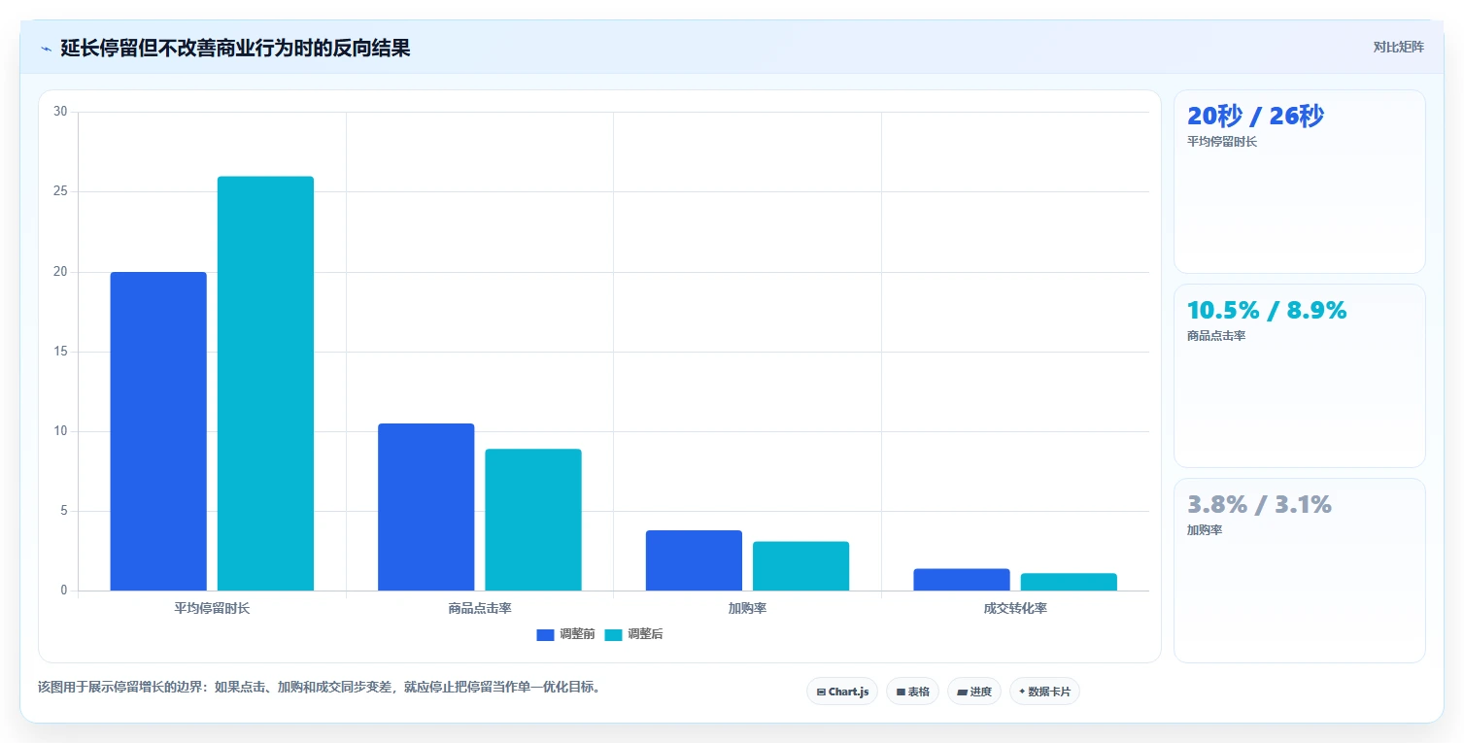Click the 对比矩阵 label in header
Image resolution: width=1464 pixels, height=743 pixels.
coord(1398,48)
